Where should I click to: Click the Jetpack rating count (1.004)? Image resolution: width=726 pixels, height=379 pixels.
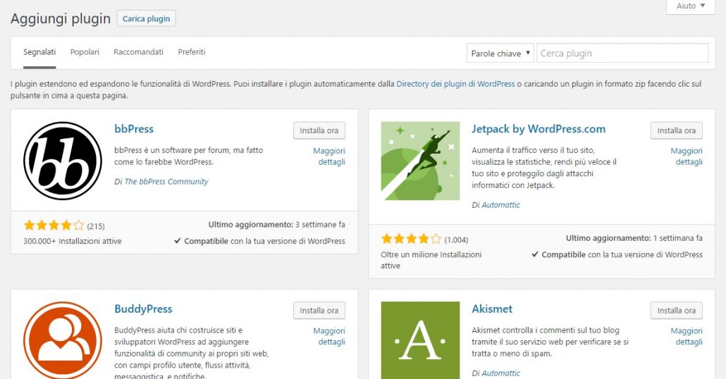[456, 240]
